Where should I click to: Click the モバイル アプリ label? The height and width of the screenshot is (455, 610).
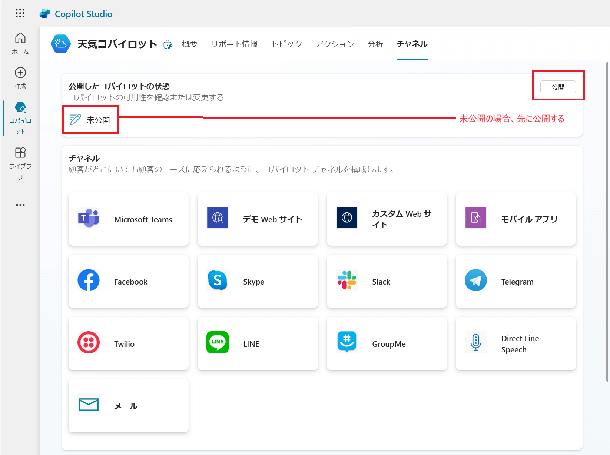click(529, 219)
